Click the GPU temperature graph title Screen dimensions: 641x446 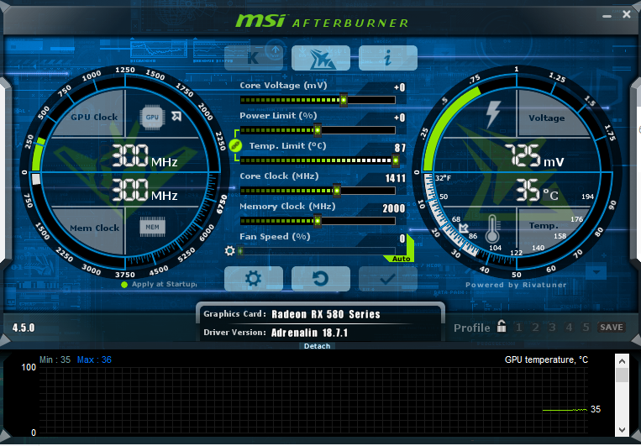(546, 359)
